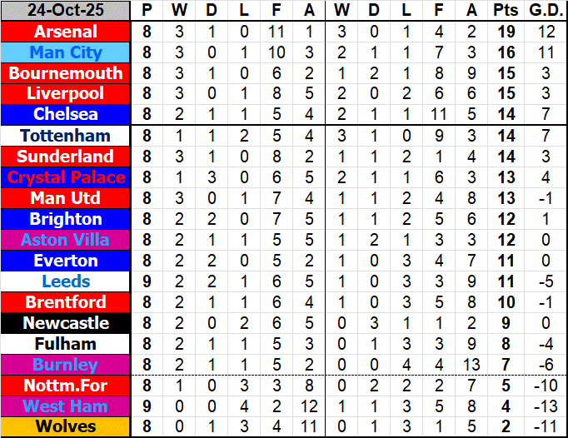Select the West Ham team cell
This screenshot has height=438, width=568.
66,406
